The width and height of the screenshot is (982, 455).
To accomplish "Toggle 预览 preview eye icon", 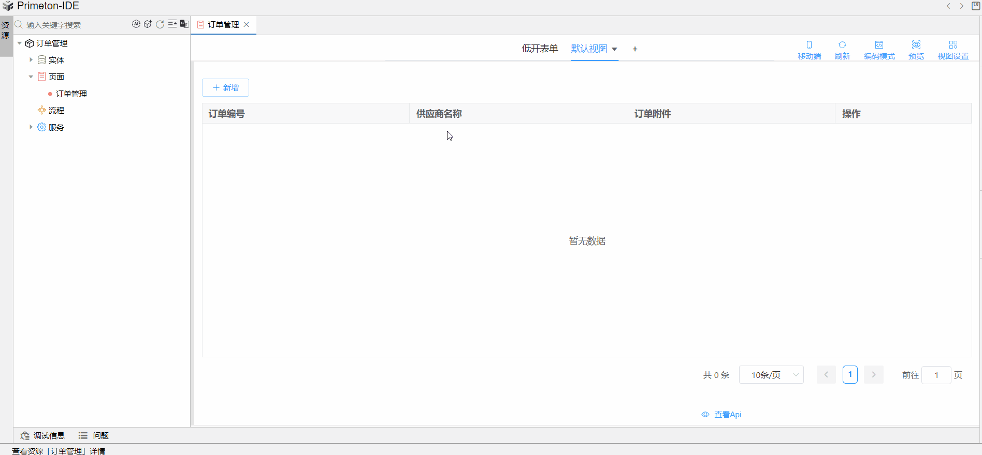I will click(x=916, y=50).
